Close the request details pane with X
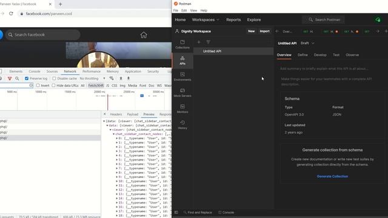This screenshot has width=388, height=218. (x=105, y=114)
